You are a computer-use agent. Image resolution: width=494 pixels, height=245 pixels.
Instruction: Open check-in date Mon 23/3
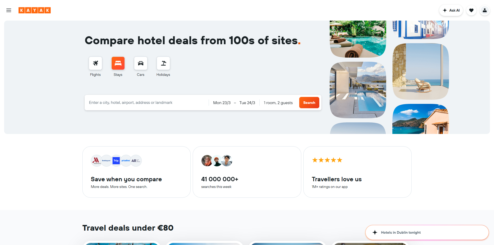[222, 103]
